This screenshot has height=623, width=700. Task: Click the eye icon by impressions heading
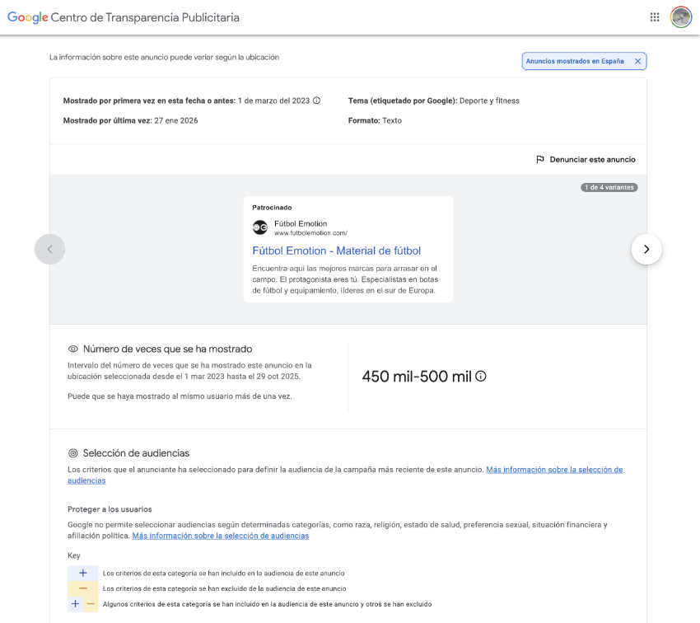tap(73, 349)
